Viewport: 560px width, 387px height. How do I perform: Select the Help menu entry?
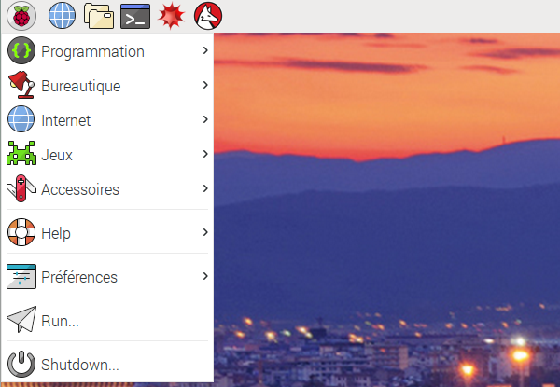107,232
